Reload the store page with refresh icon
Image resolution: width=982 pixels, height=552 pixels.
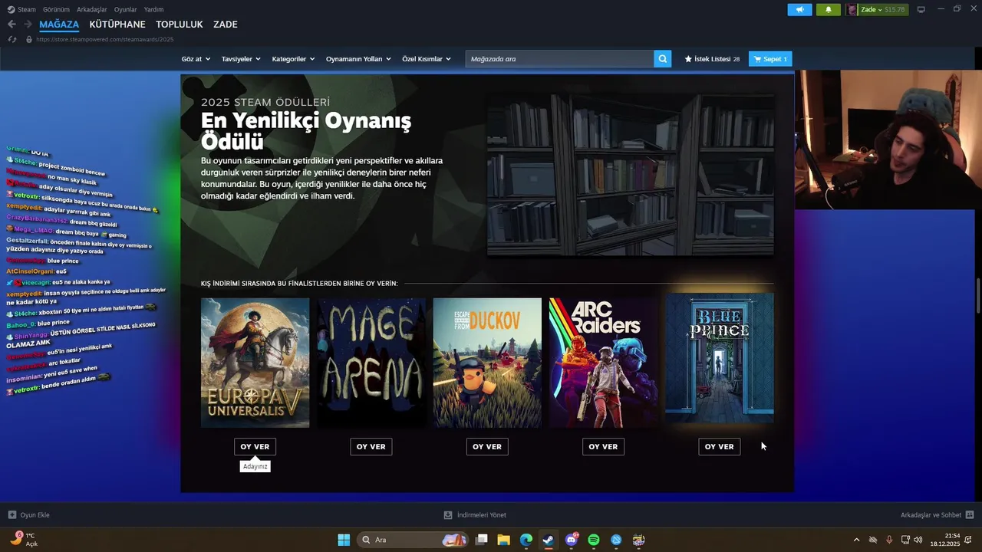coord(12,39)
